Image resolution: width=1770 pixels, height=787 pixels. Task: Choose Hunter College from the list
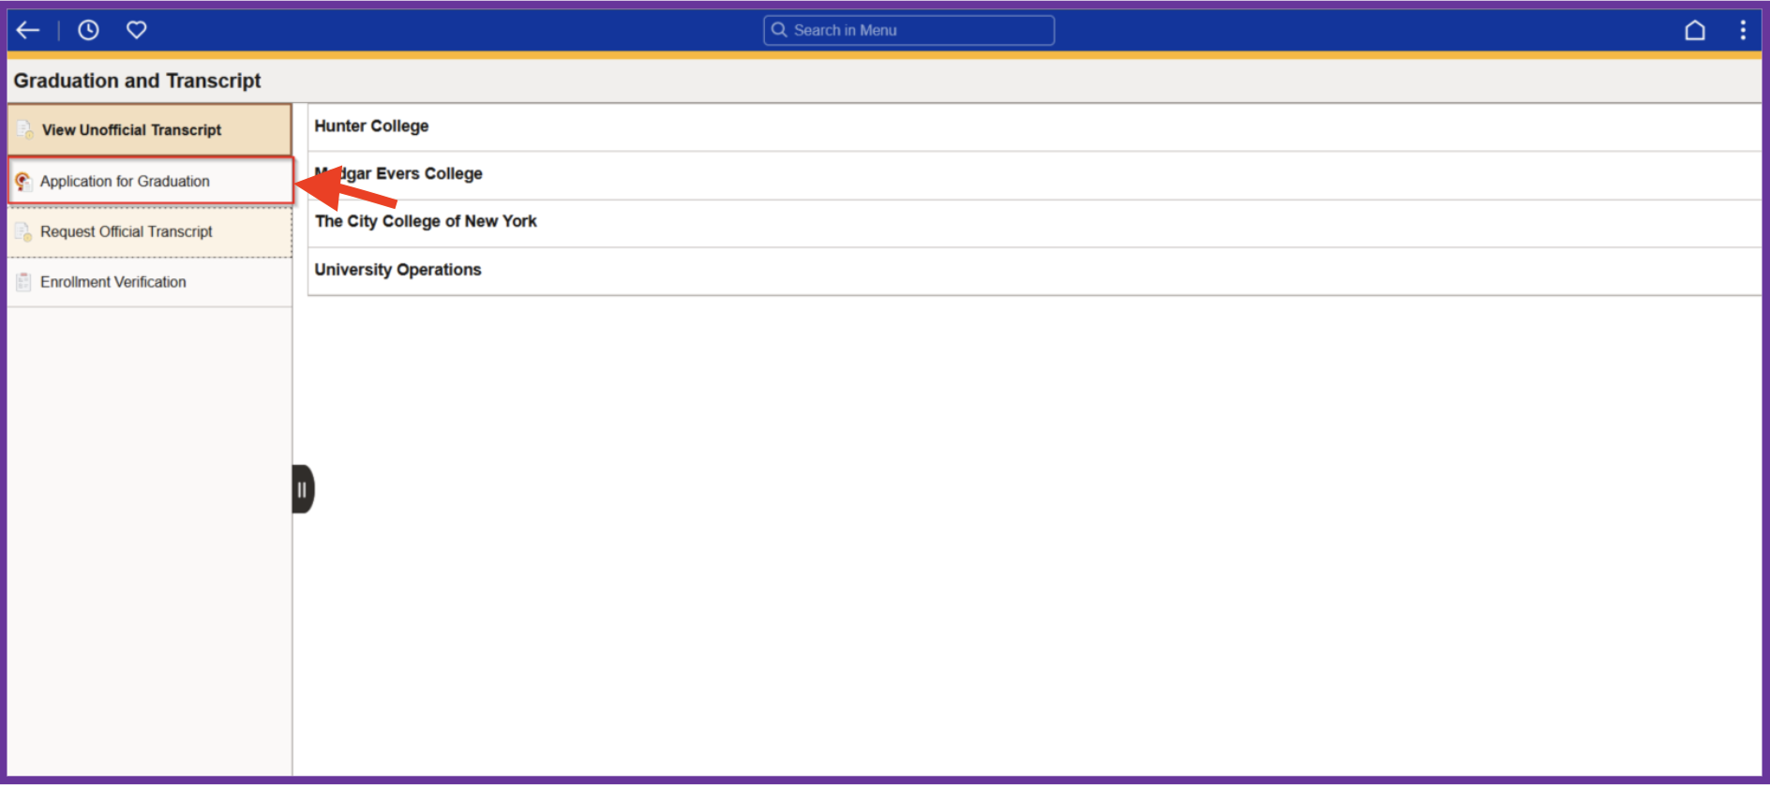point(372,126)
